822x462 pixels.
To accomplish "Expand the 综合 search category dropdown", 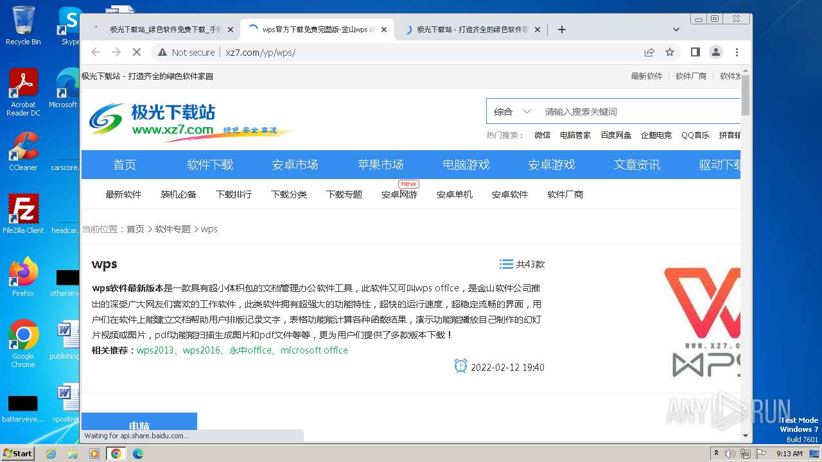I will coord(513,112).
